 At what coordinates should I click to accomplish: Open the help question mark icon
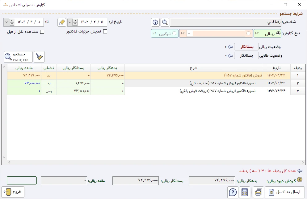(x=233, y=192)
